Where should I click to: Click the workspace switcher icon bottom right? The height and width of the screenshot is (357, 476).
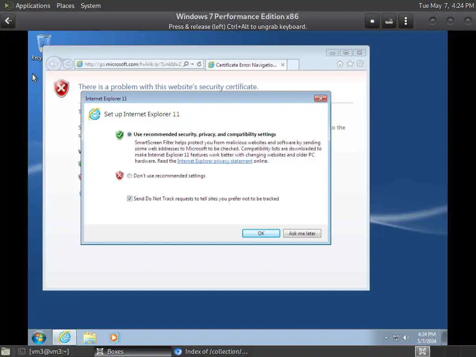[422, 351]
